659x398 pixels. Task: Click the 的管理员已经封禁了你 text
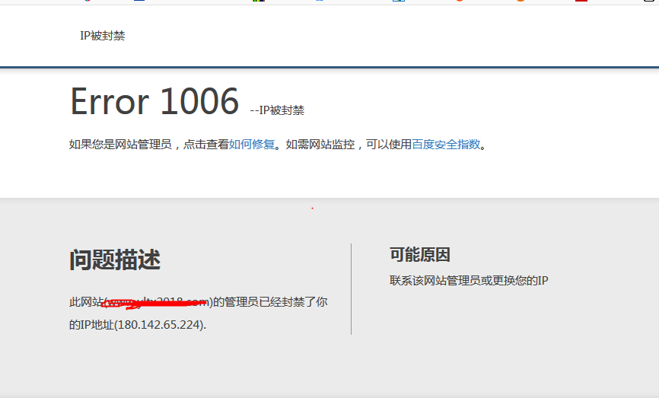[x=270, y=303]
